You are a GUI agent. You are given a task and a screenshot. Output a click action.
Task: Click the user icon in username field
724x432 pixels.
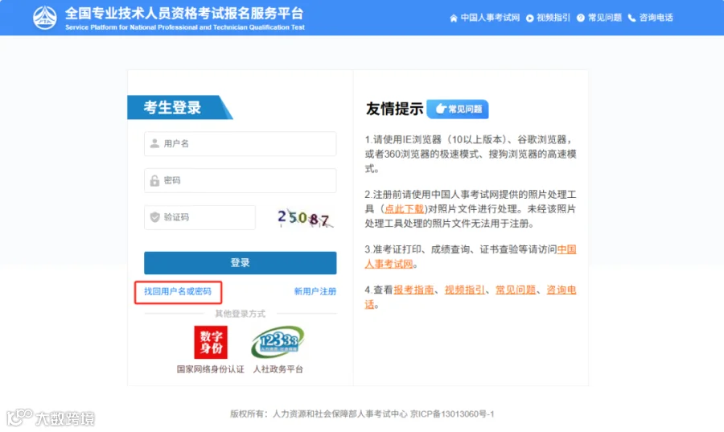pos(154,143)
